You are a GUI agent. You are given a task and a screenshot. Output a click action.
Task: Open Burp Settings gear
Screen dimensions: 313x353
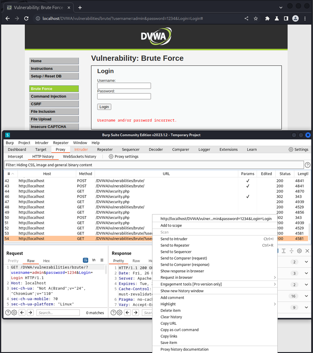tap(291, 149)
